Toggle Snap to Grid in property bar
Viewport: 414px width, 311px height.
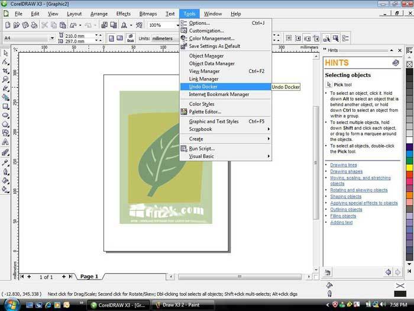pos(289,39)
